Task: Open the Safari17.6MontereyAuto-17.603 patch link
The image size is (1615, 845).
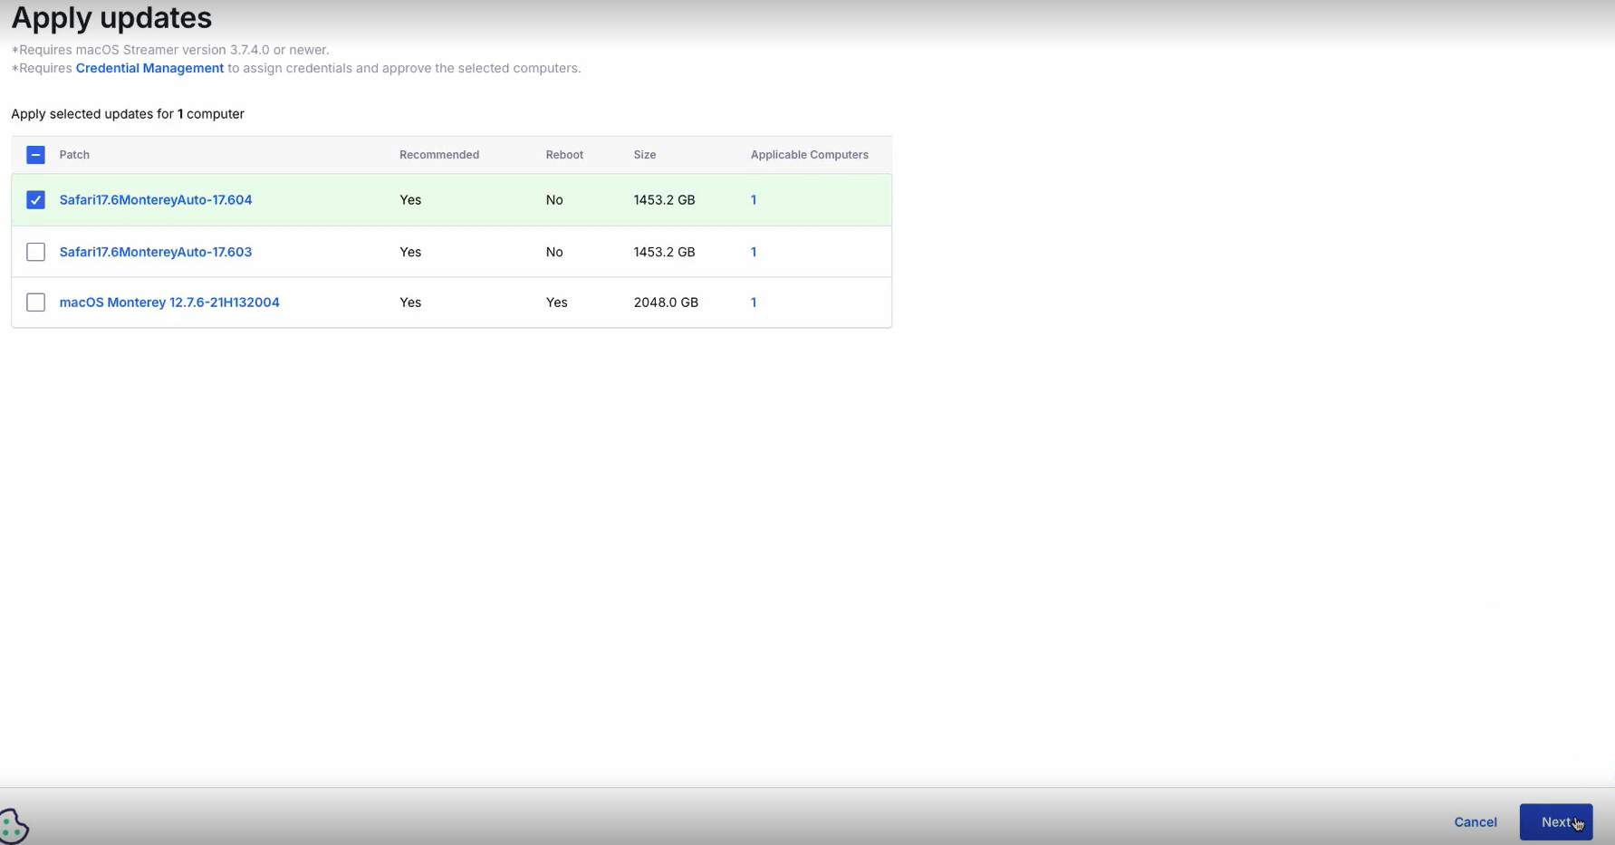Action: pos(156,252)
